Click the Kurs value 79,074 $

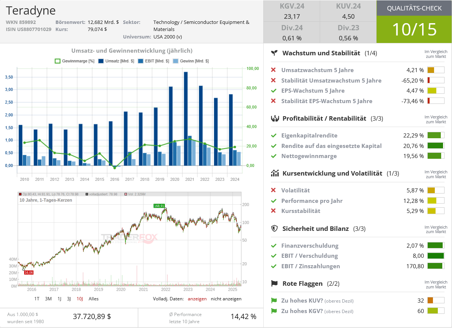pyautogui.click(x=97, y=29)
